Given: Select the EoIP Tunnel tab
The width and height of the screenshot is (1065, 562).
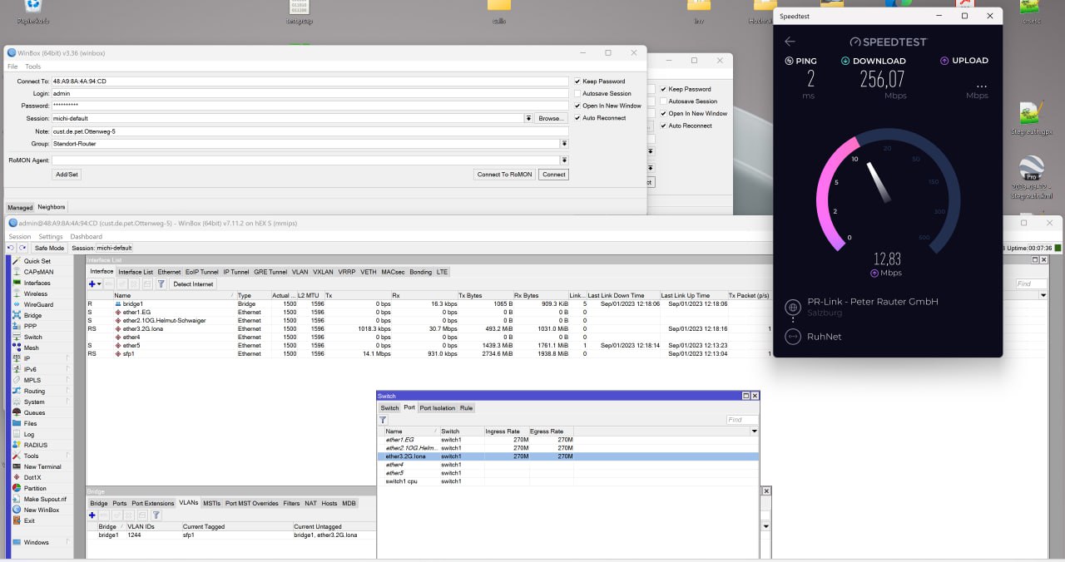Looking at the screenshot, I should (201, 272).
